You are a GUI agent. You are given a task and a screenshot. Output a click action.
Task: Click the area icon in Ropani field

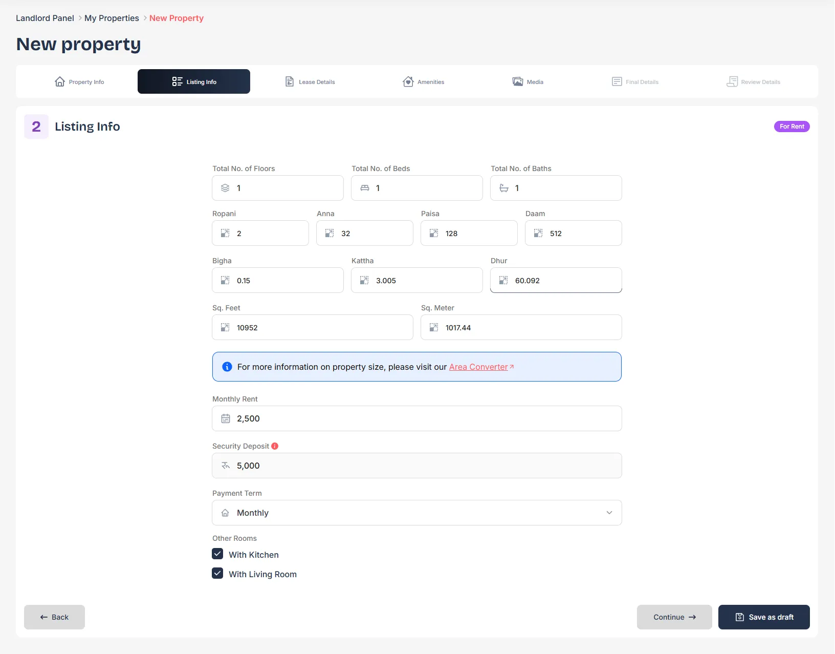225,233
